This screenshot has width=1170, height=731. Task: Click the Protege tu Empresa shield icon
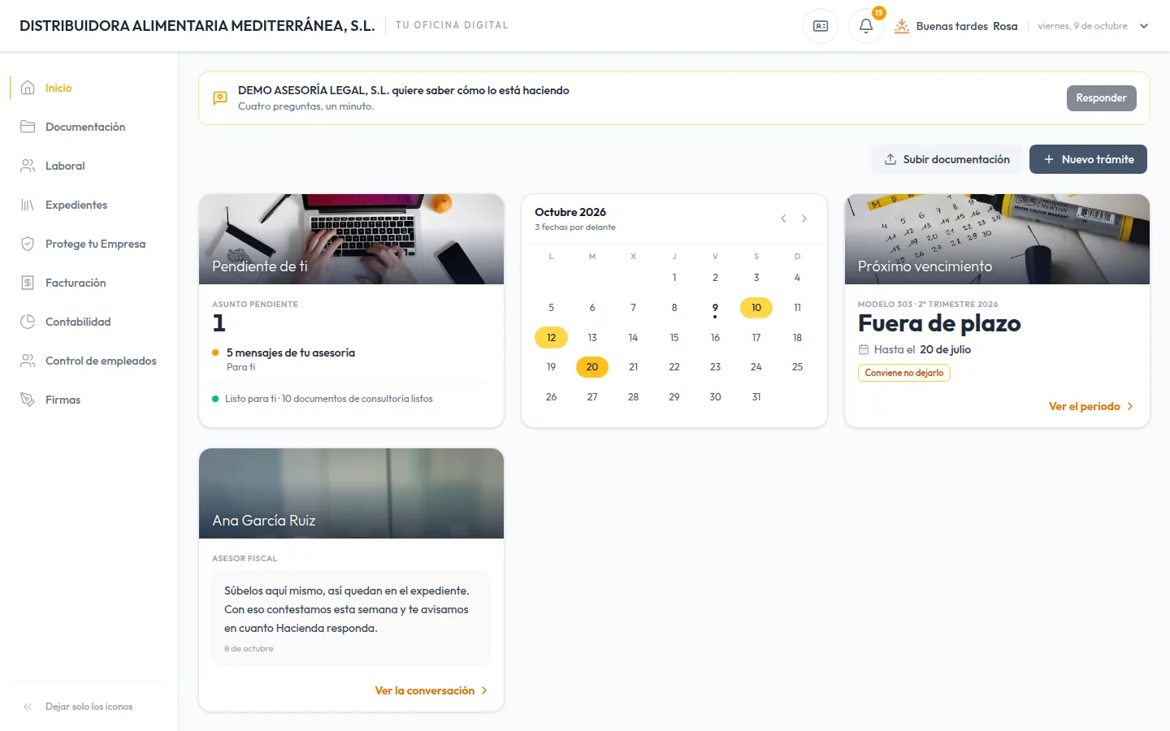(28, 244)
